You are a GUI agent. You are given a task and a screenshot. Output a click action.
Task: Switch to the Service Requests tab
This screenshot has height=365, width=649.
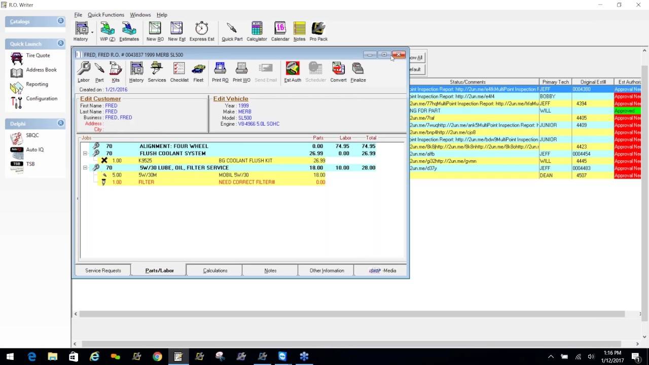pyautogui.click(x=103, y=271)
